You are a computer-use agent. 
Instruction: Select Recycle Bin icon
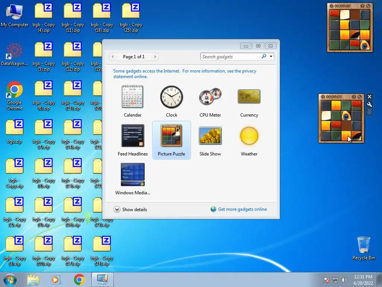[x=363, y=248]
